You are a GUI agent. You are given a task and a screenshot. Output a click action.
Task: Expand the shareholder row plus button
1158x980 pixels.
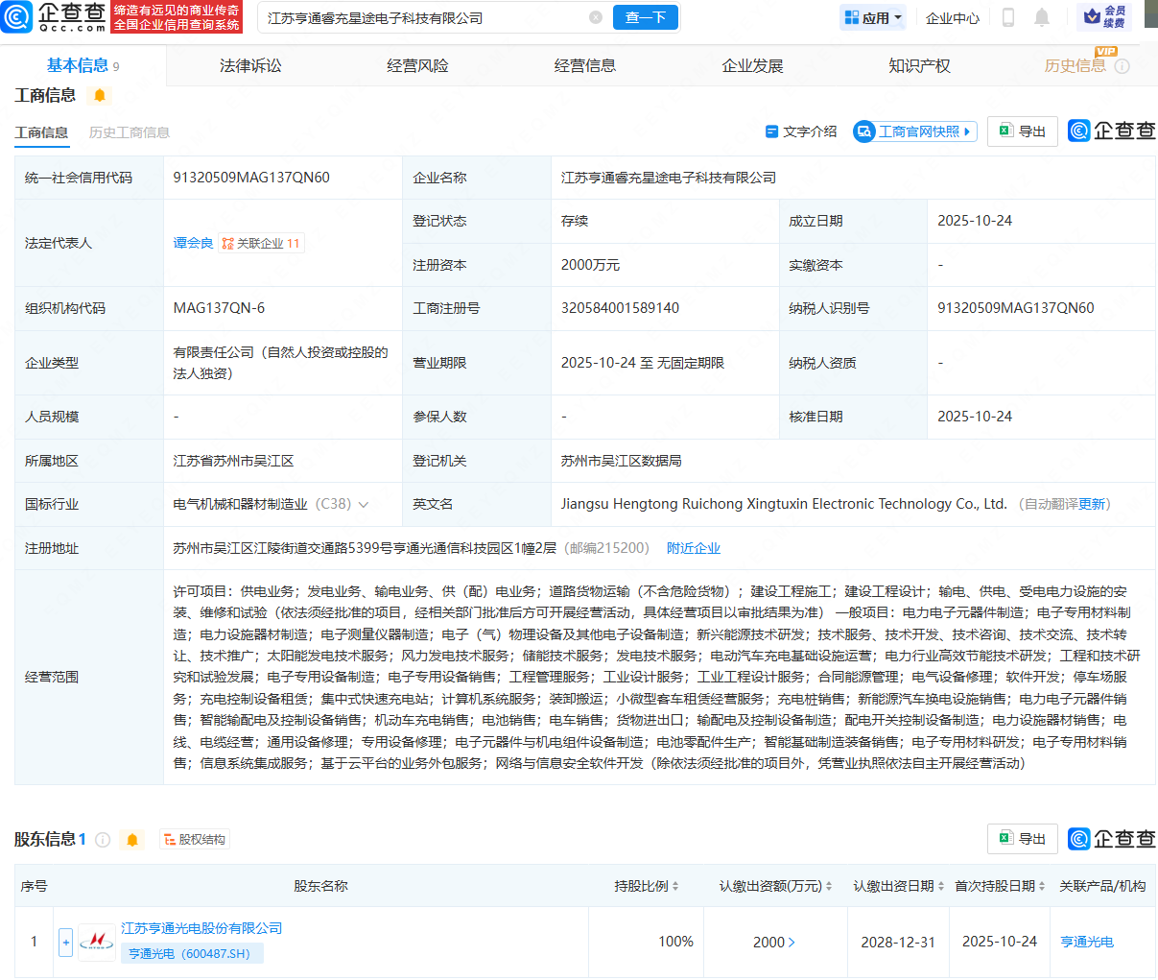click(65, 943)
